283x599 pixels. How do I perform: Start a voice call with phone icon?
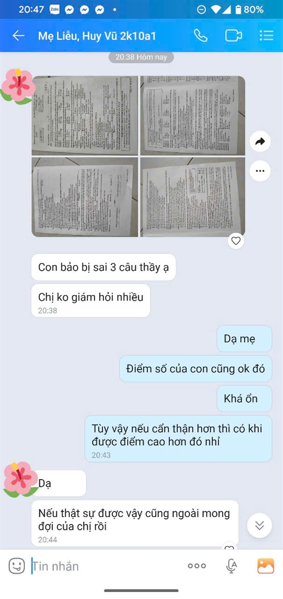200,35
